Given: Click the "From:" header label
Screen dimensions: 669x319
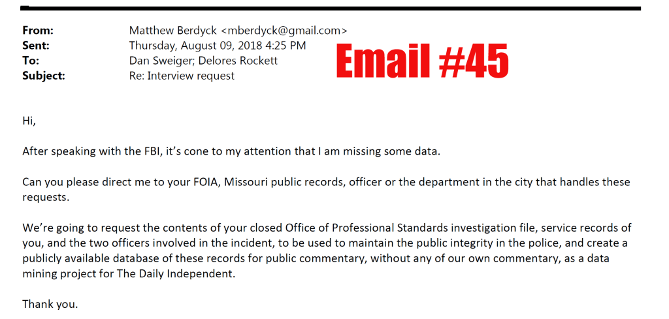Looking at the screenshot, I should 38,31.
